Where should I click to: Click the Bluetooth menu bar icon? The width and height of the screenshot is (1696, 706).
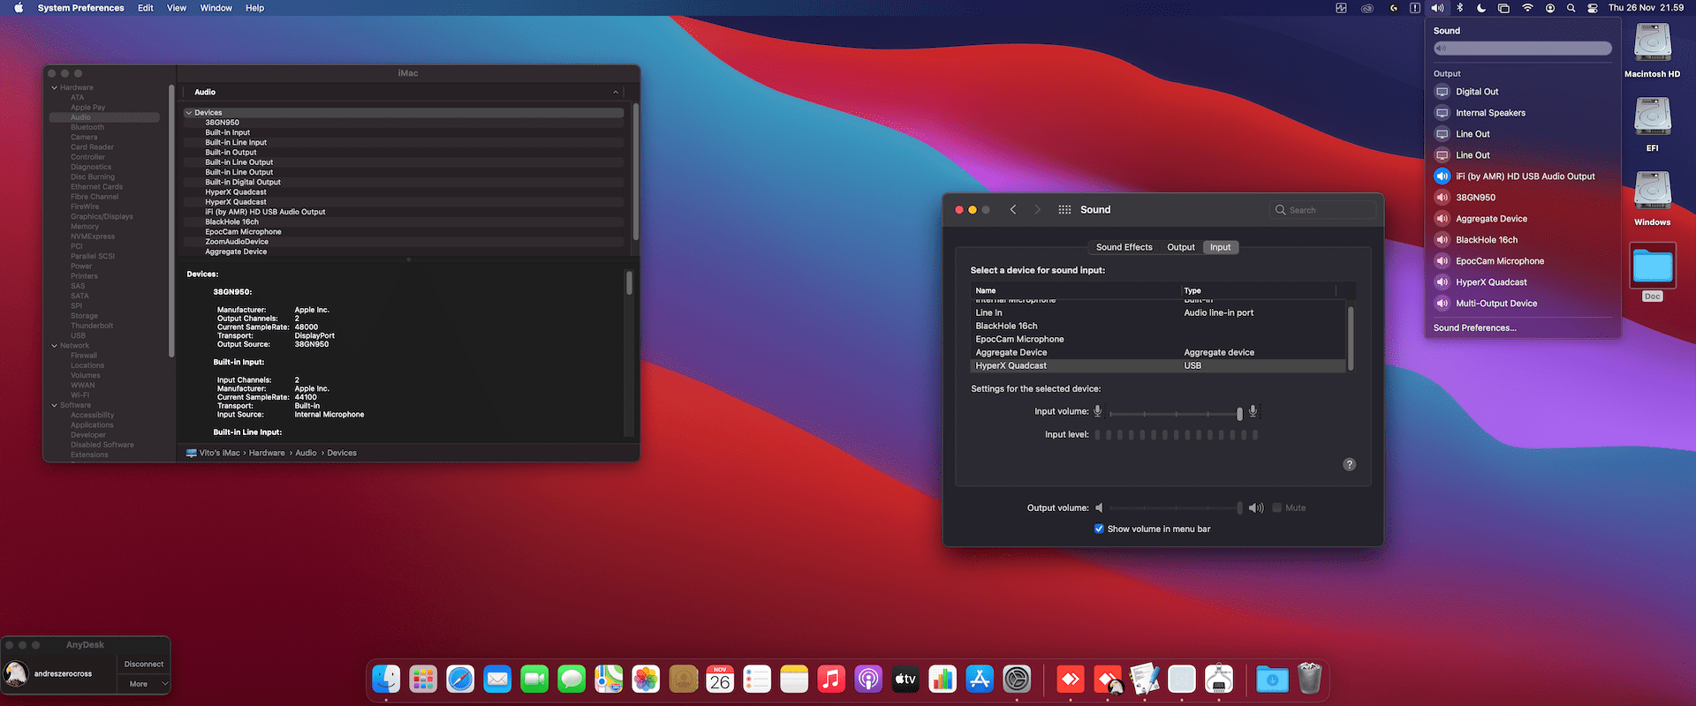pos(1460,8)
